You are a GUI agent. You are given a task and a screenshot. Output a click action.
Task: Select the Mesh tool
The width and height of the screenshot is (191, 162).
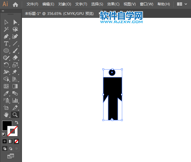6,86
